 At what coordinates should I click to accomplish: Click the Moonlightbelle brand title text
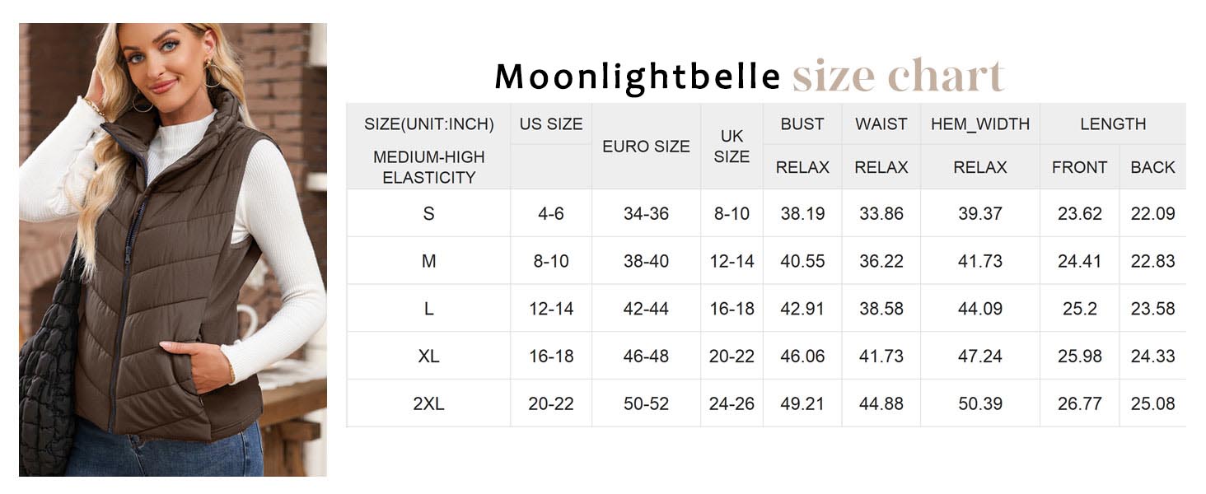[x=637, y=77]
